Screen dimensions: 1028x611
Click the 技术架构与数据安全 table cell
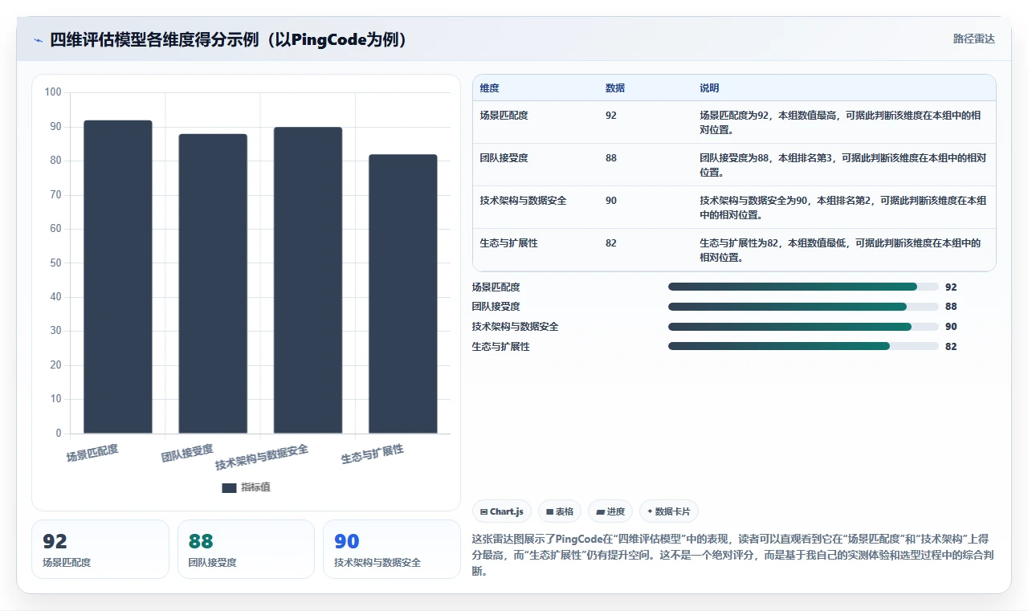pyautogui.click(x=523, y=201)
